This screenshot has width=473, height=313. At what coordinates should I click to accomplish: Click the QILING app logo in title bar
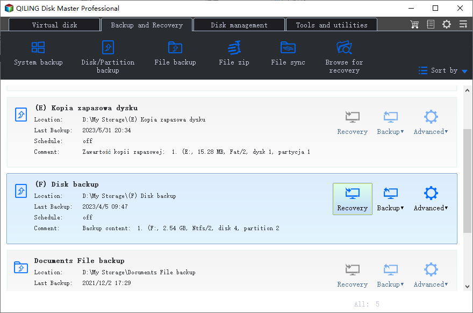point(9,8)
